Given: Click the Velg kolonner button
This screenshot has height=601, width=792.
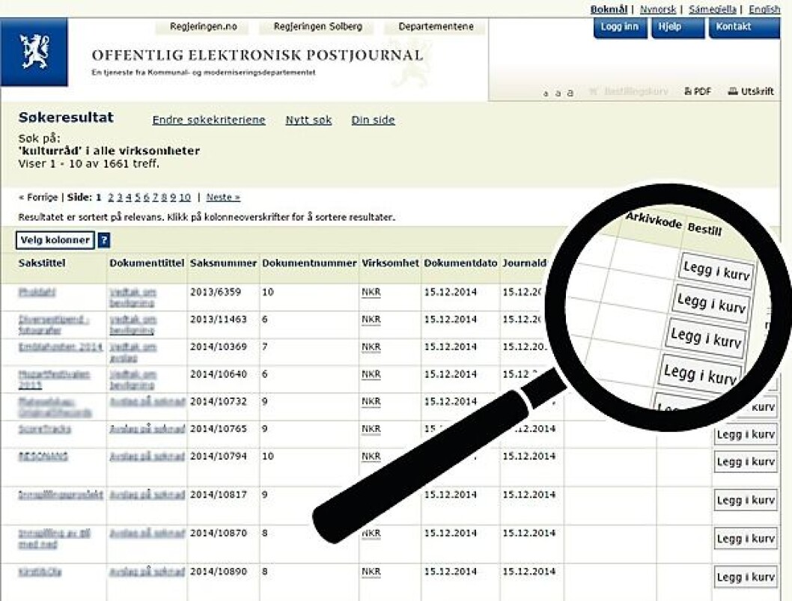Looking at the screenshot, I should pos(55,240).
